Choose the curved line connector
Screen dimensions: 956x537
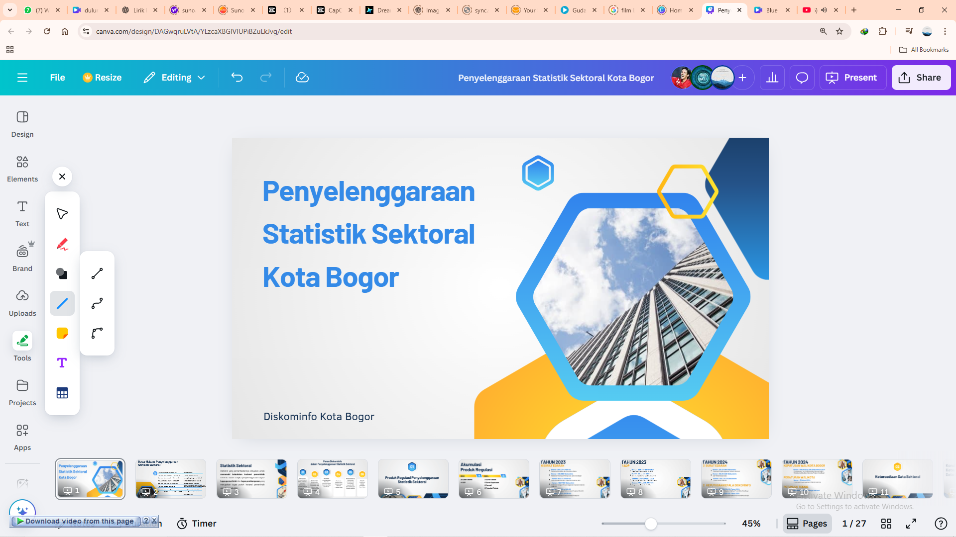tap(97, 303)
